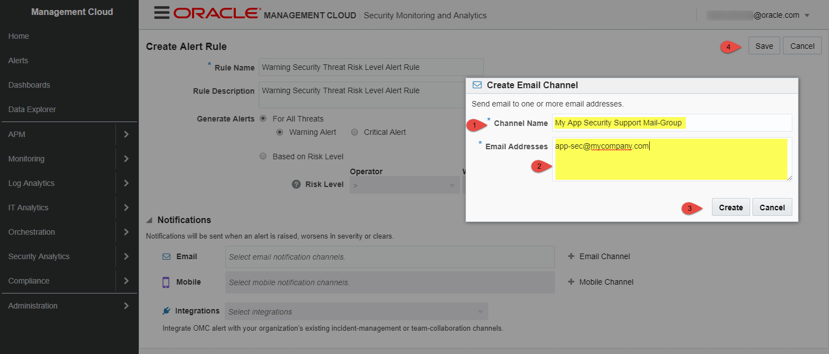The height and width of the screenshot is (354, 829).
Task: Open Alerts from the sidebar
Action: 18,60
